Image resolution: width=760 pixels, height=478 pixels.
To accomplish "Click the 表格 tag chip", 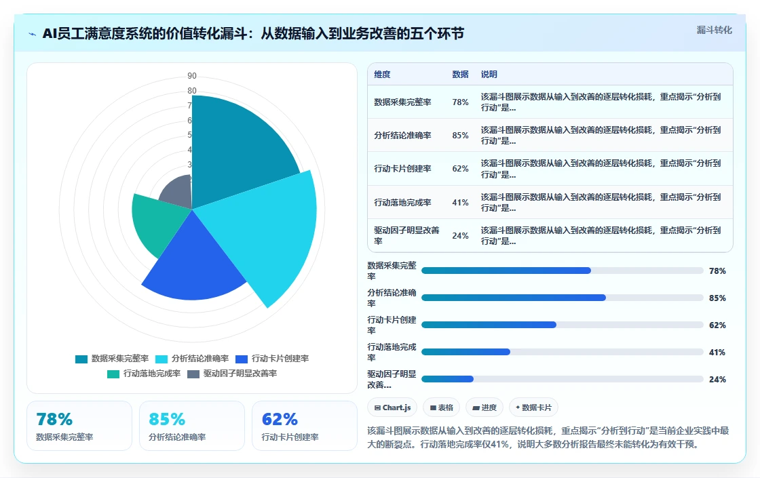I will coord(441,407).
